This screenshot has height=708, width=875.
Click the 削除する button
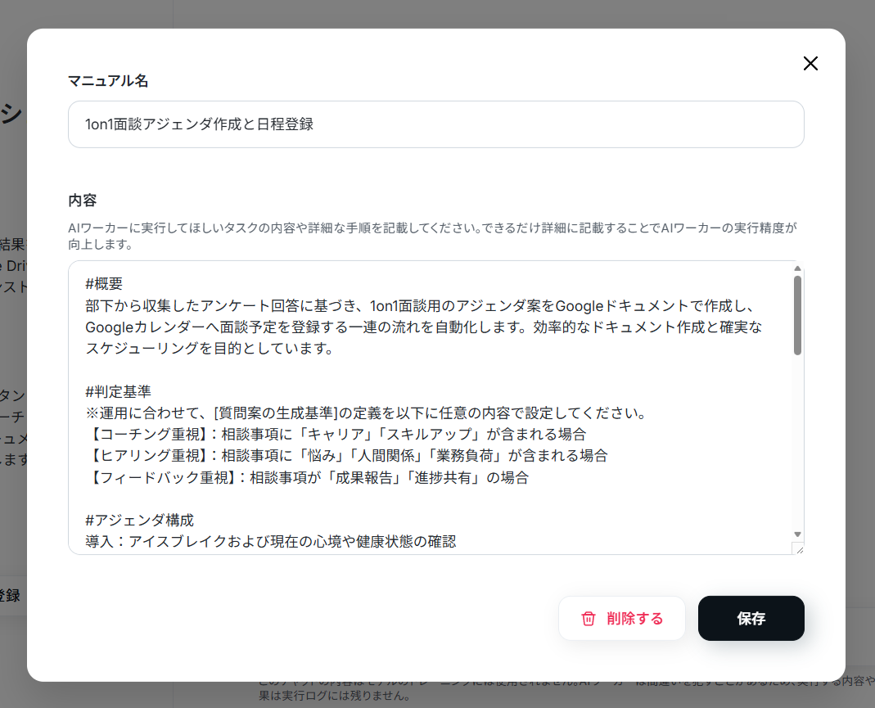point(621,618)
